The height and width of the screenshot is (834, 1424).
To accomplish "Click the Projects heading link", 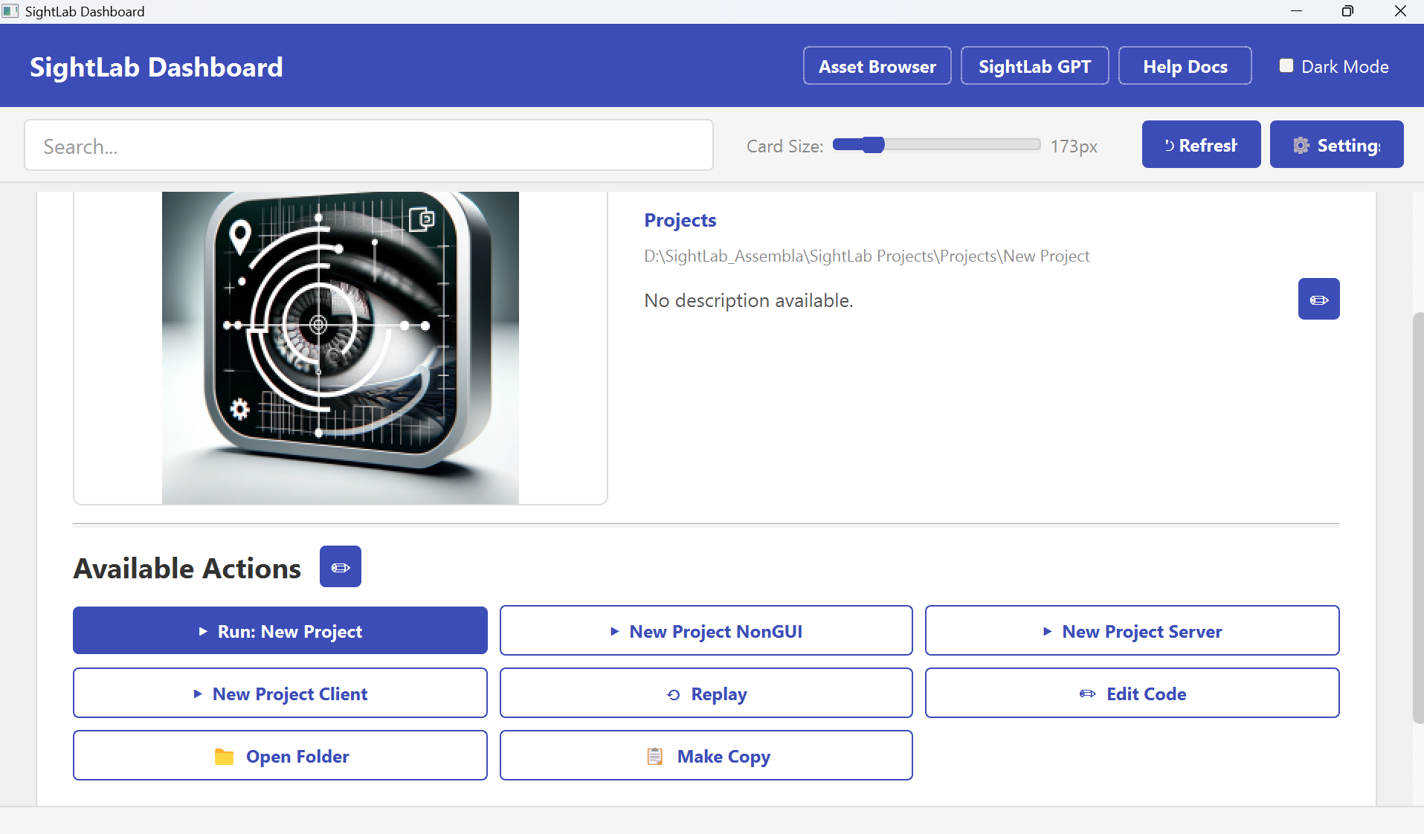I will coord(679,220).
